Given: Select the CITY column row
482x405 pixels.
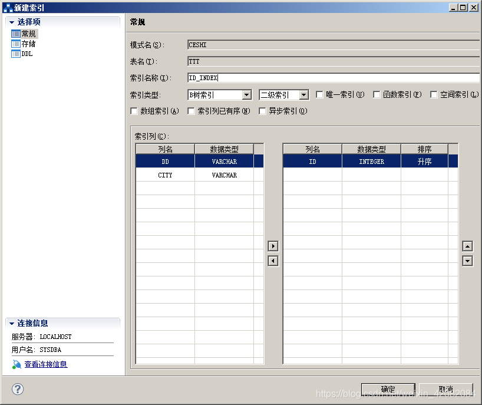Looking at the screenshot, I should [200, 175].
